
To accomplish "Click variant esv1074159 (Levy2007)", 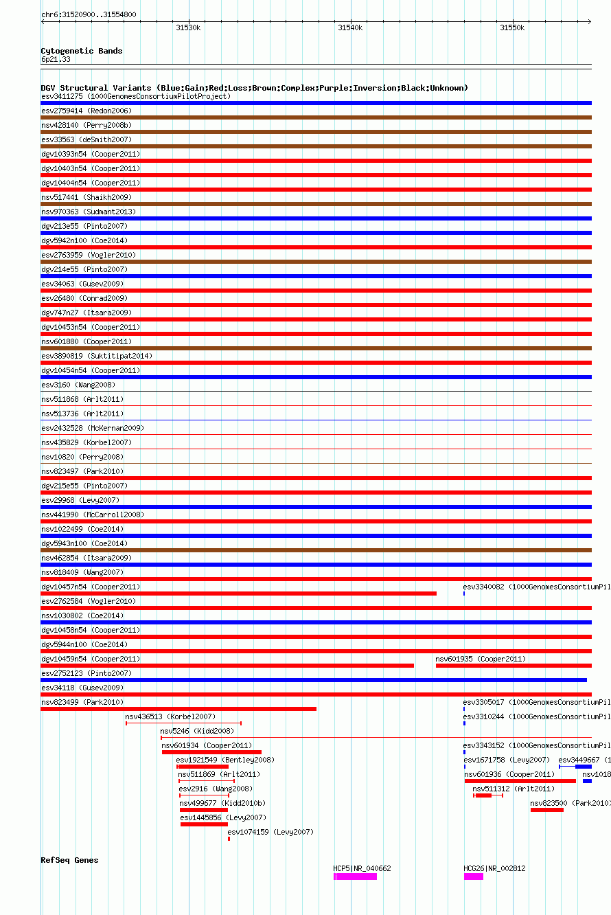I will point(270,832).
